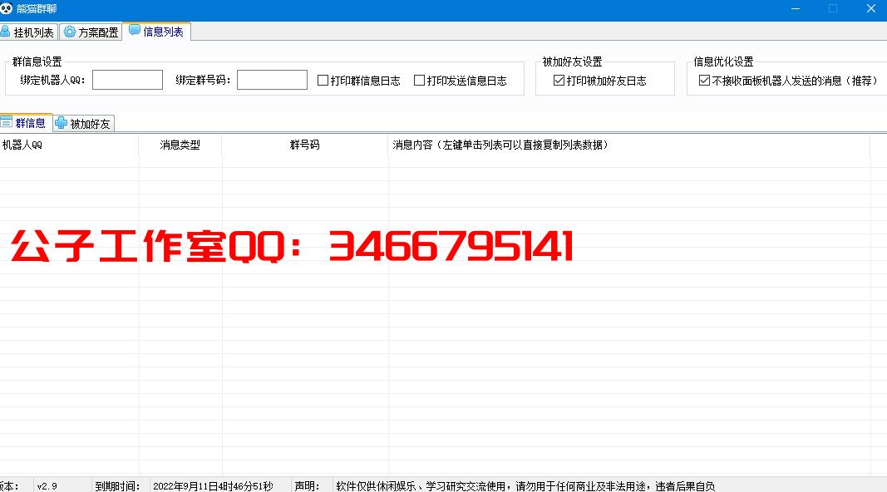The width and height of the screenshot is (887, 492).
Task: Click expiry time 2022年9月11日4时46分51秒
Action: [x=213, y=486]
